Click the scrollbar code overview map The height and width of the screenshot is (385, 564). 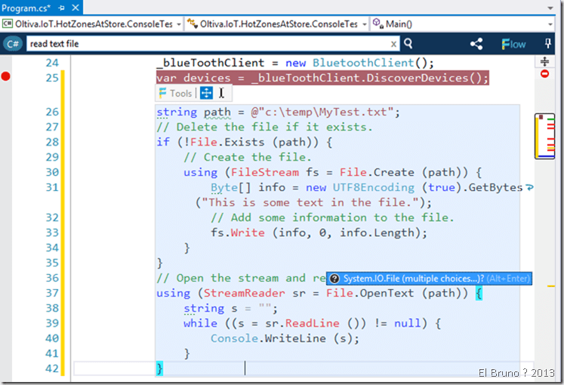(545, 136)
